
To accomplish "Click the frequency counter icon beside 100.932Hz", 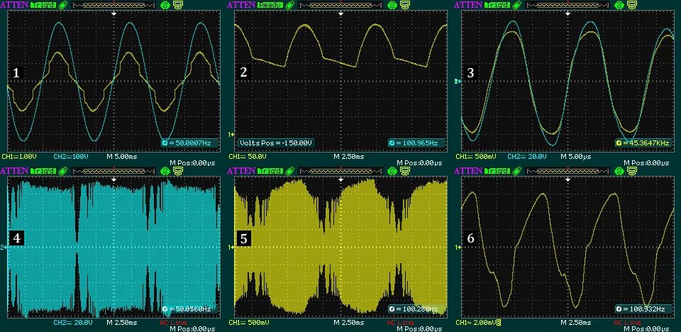I will click(x=618, y=309).
